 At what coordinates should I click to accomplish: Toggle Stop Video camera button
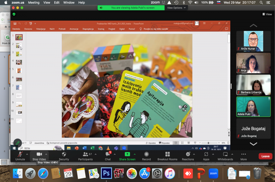39,155
